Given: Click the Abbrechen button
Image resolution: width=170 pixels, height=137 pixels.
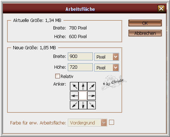Looking at the screenshot, I should coord(145,33).
